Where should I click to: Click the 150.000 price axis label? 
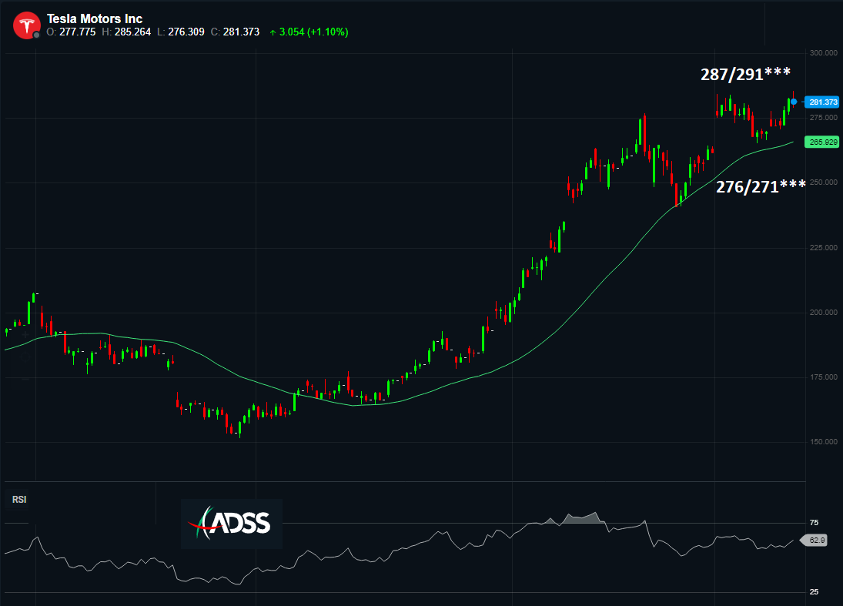(x=824, y=442)
